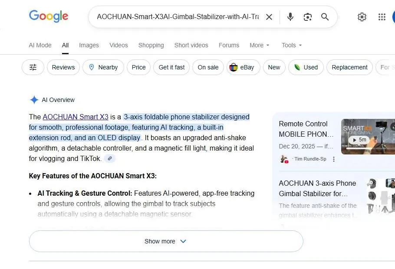Click the Dec 20, 2025 date text
This screenshot has height=269, width=395.
(x=297, y=146)
